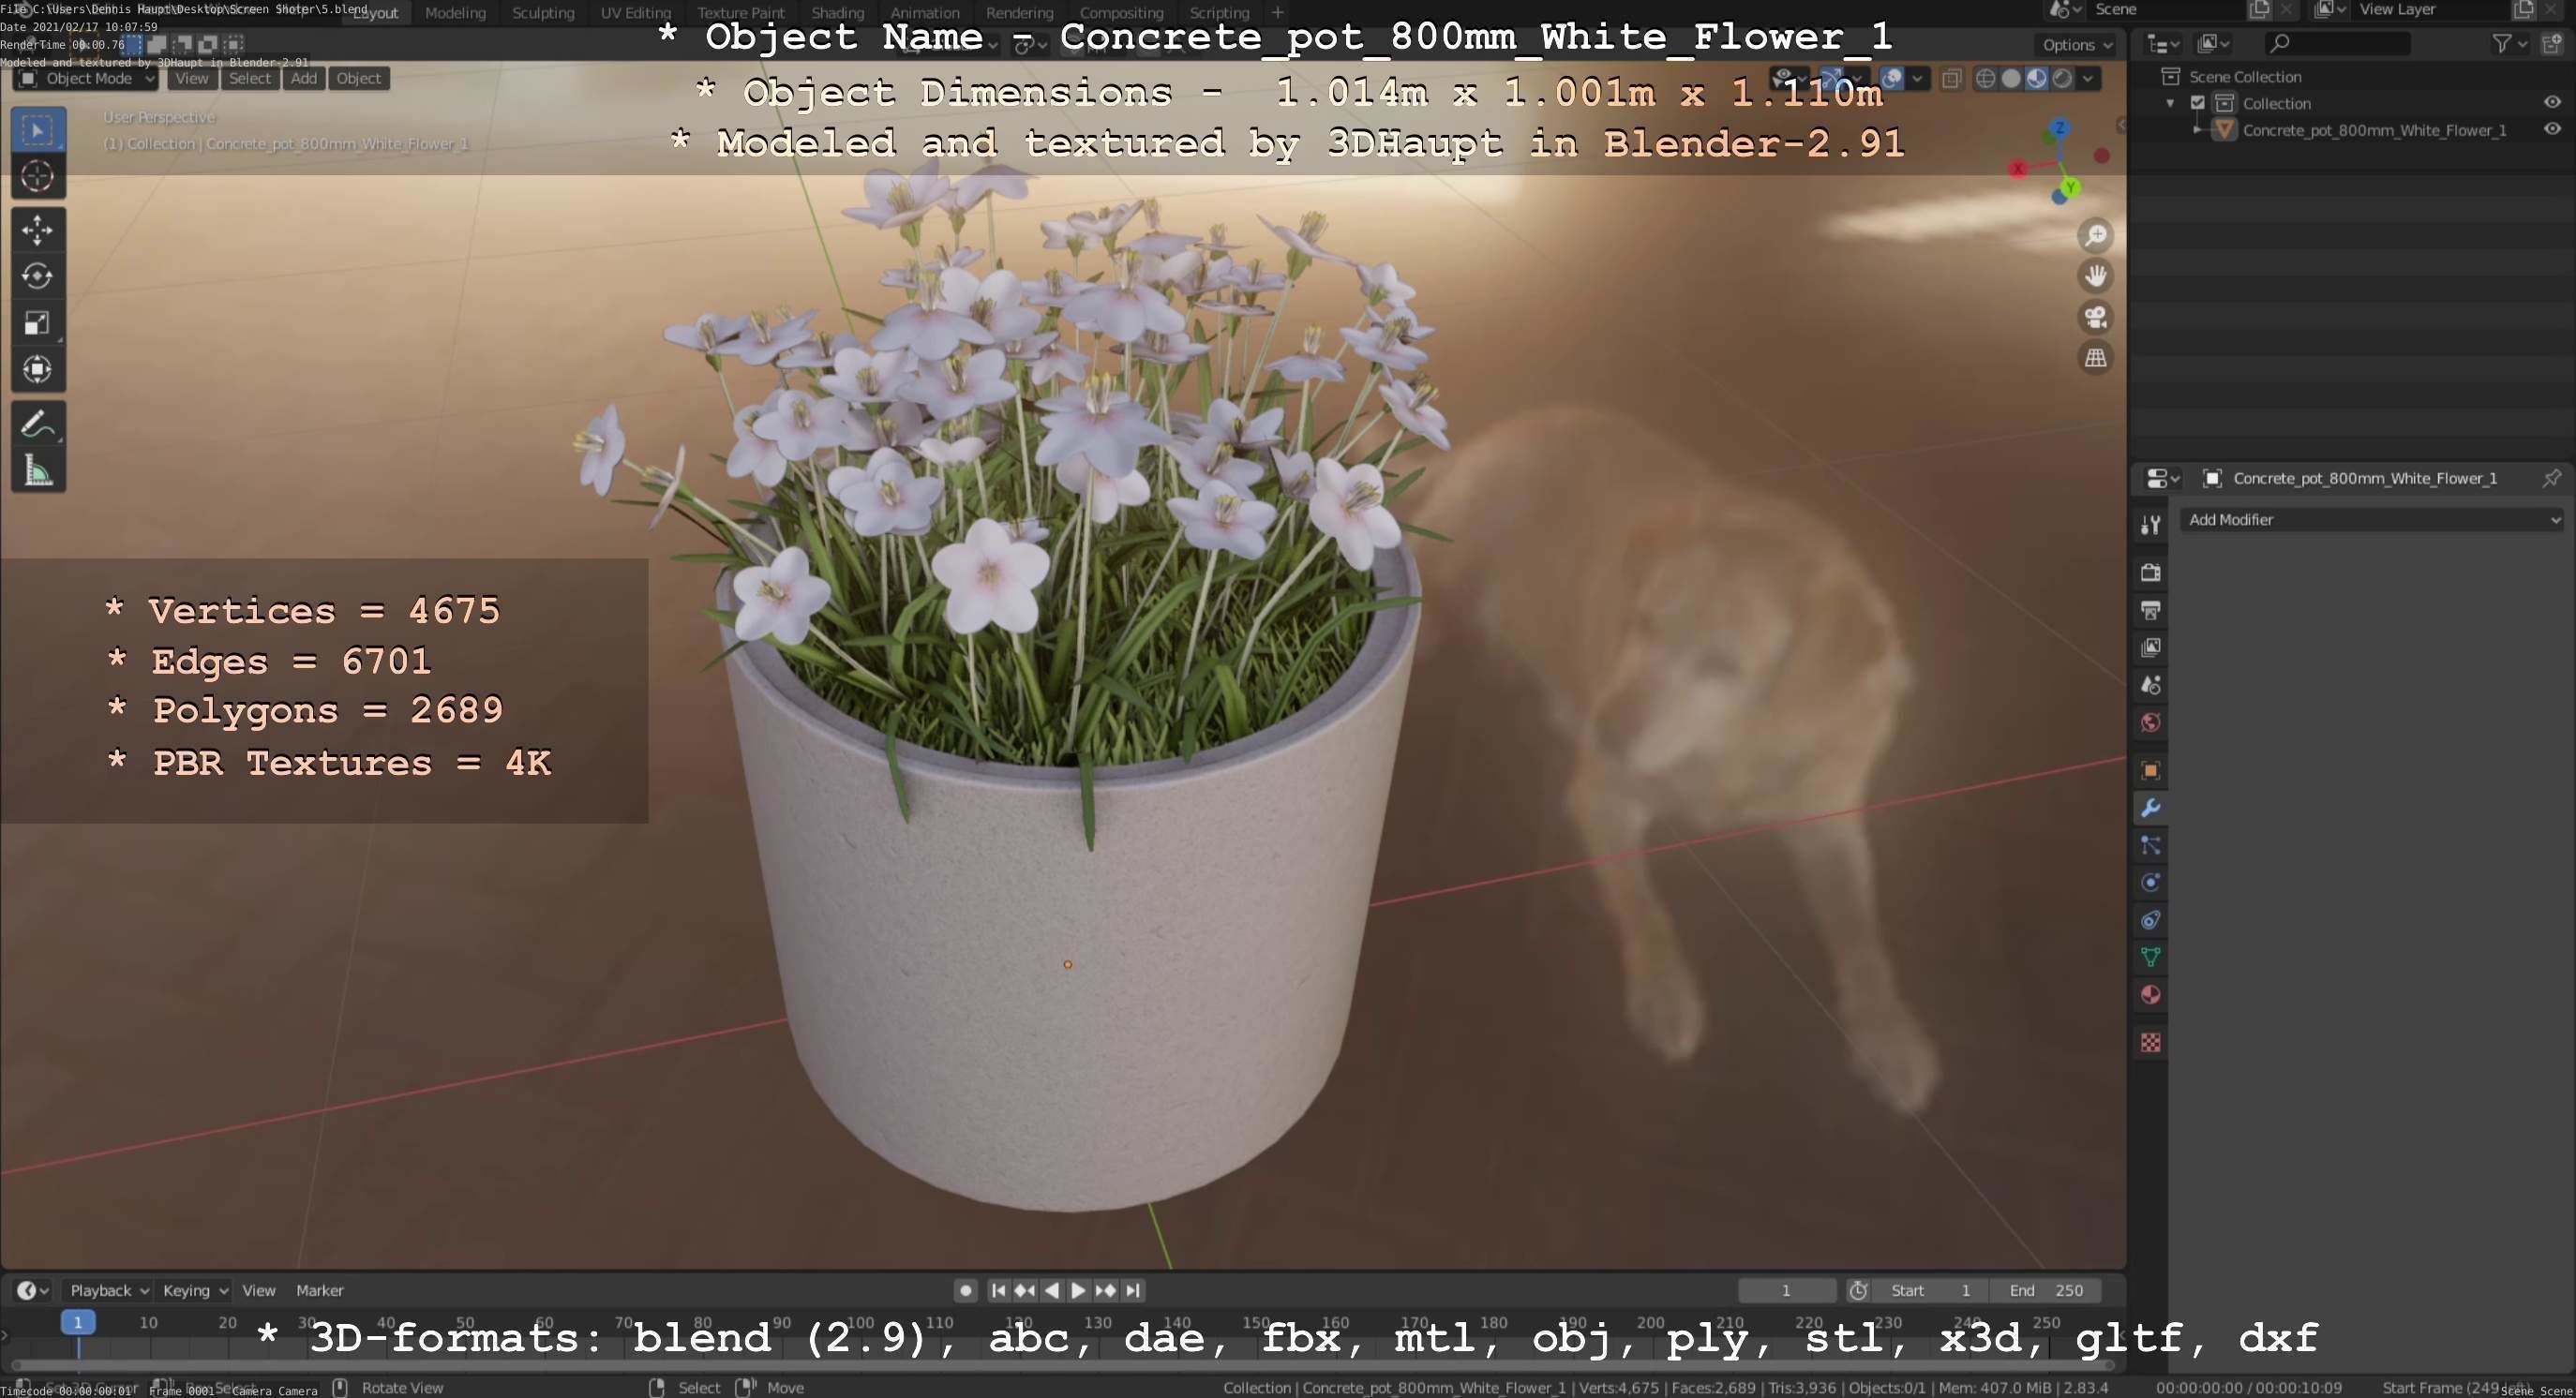Open the Object menu in header
Image resolution: width=2576 pixels, height=1398 pixels.
[358, 79]
